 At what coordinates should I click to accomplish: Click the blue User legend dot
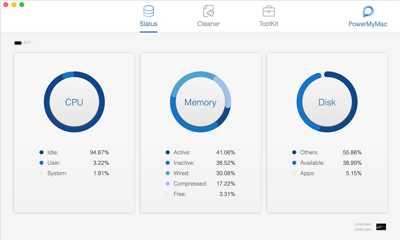[41, 163]
